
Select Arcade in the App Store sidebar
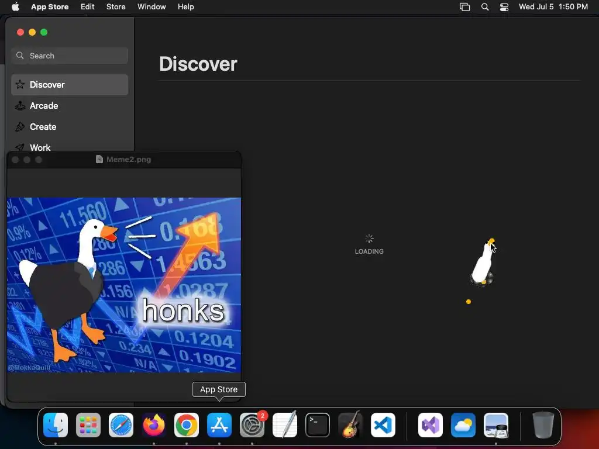point(70,106)
